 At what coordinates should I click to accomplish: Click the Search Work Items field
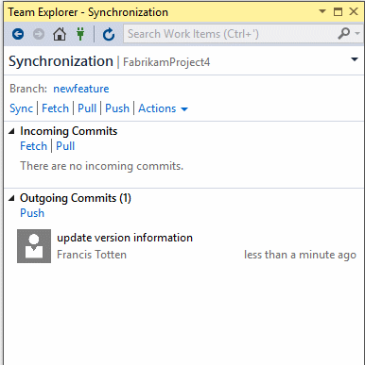tap(230, 34)
